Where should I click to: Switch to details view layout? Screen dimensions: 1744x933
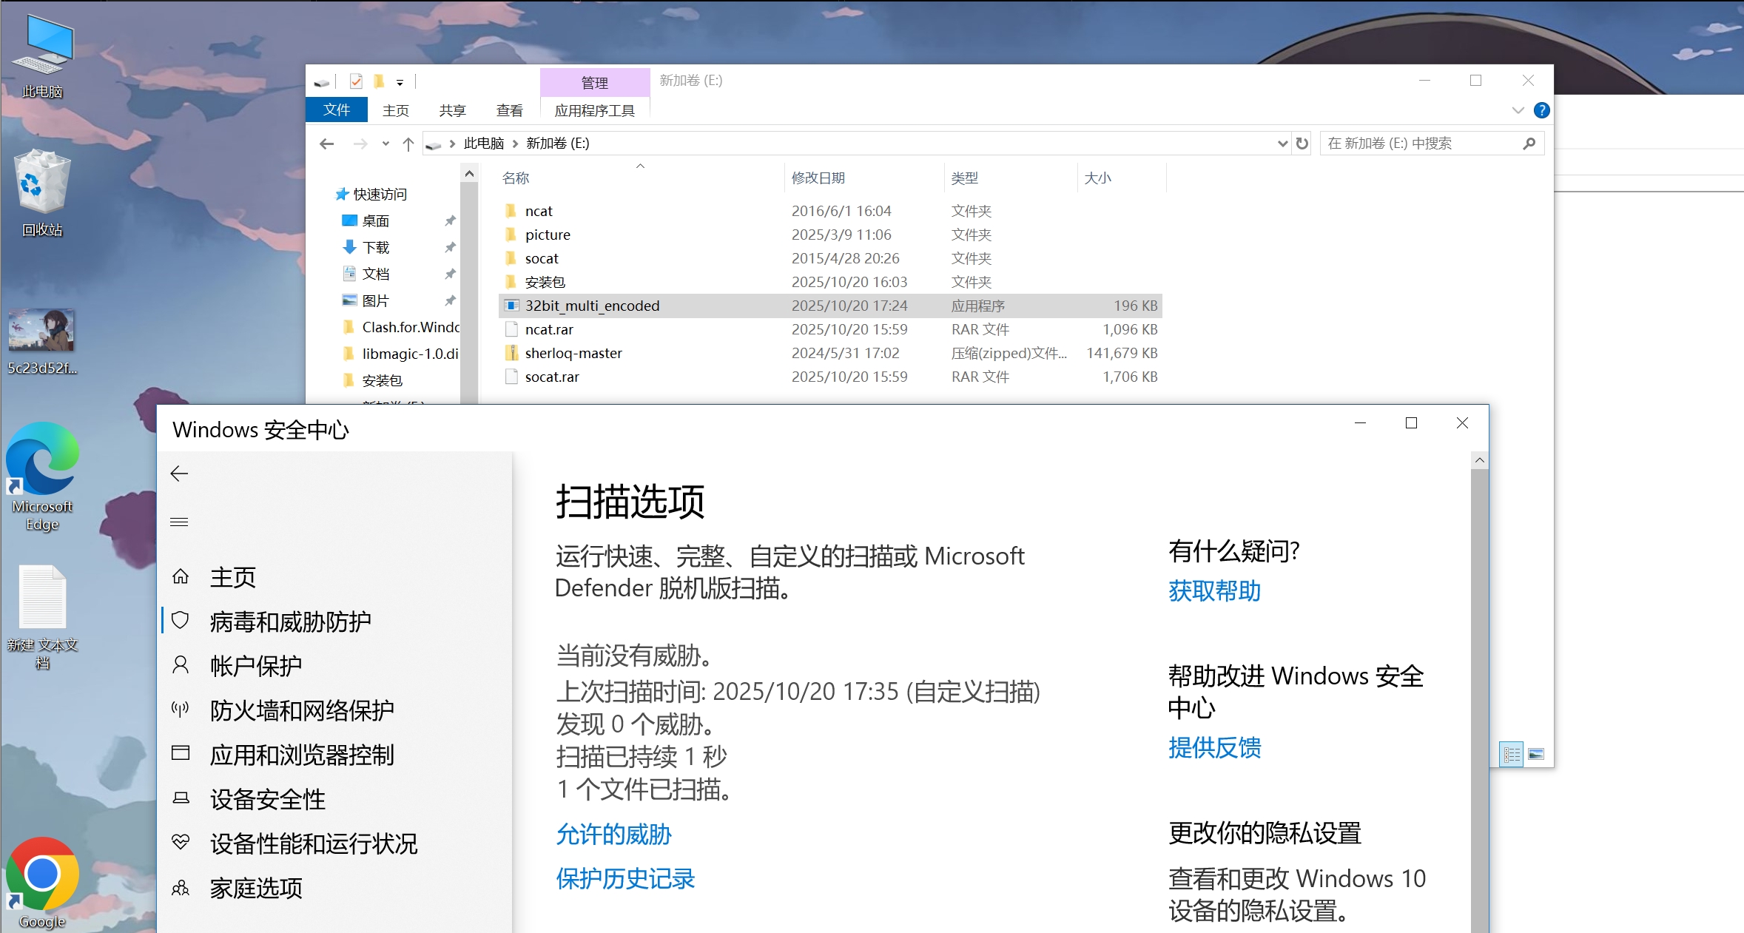tap(1512, 754)
